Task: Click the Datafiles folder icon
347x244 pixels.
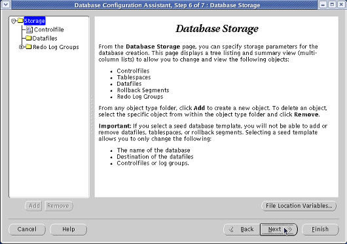Action: pos(29,38)
